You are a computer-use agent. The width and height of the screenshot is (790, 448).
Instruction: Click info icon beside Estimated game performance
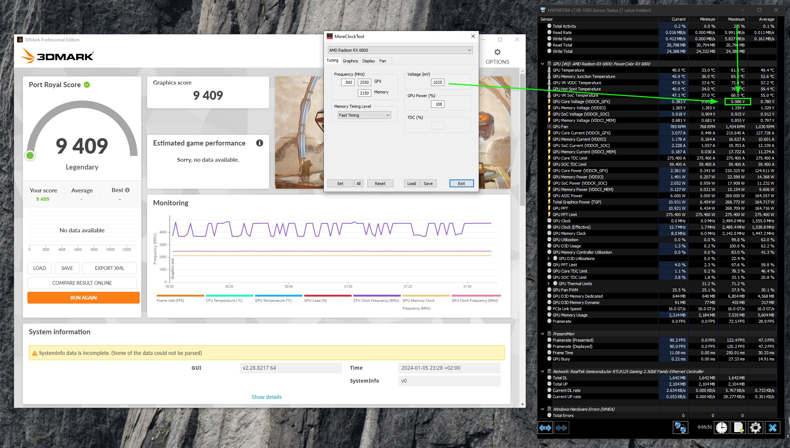(260, 143)
